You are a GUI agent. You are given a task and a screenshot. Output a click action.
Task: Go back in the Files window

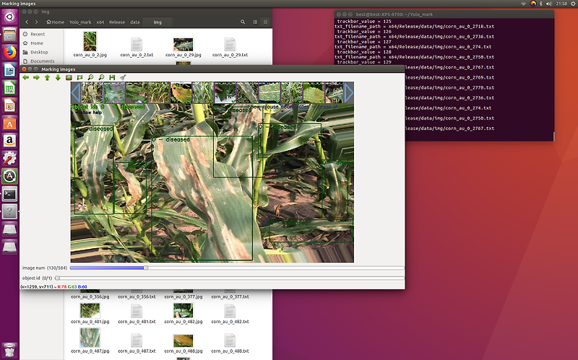[27, 22]
